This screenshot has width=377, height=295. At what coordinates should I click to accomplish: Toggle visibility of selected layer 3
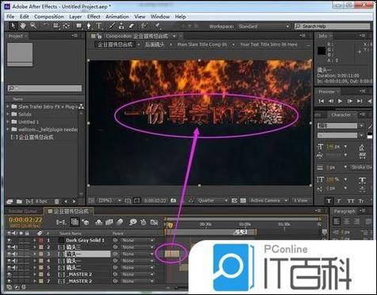click(10, 254)
